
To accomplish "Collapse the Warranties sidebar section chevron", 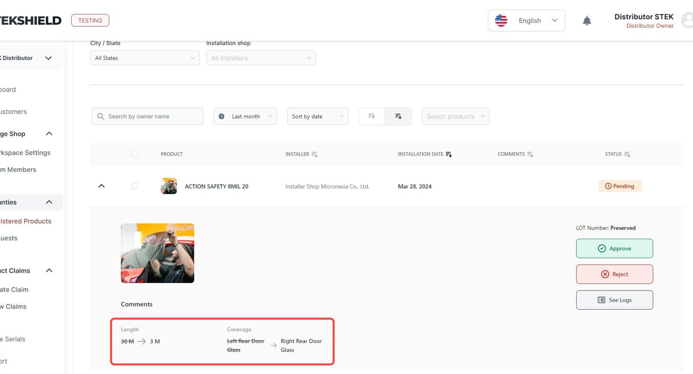I will tap(49, 202).
